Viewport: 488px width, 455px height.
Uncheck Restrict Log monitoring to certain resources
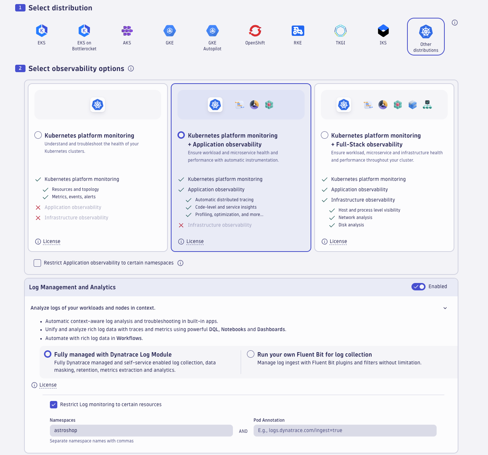54,405
